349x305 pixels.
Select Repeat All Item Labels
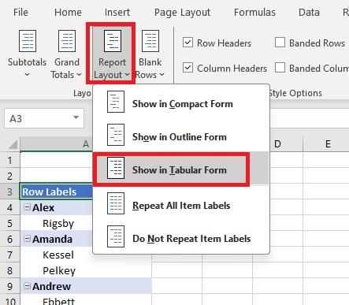tap(181, 206)
